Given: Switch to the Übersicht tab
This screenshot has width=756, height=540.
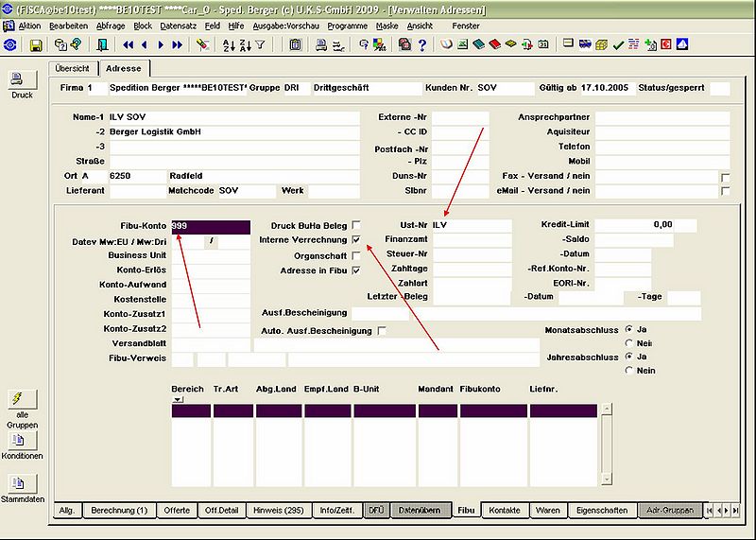Looking at the screenshot, I should pyautogui.click(x=73, y=68).
